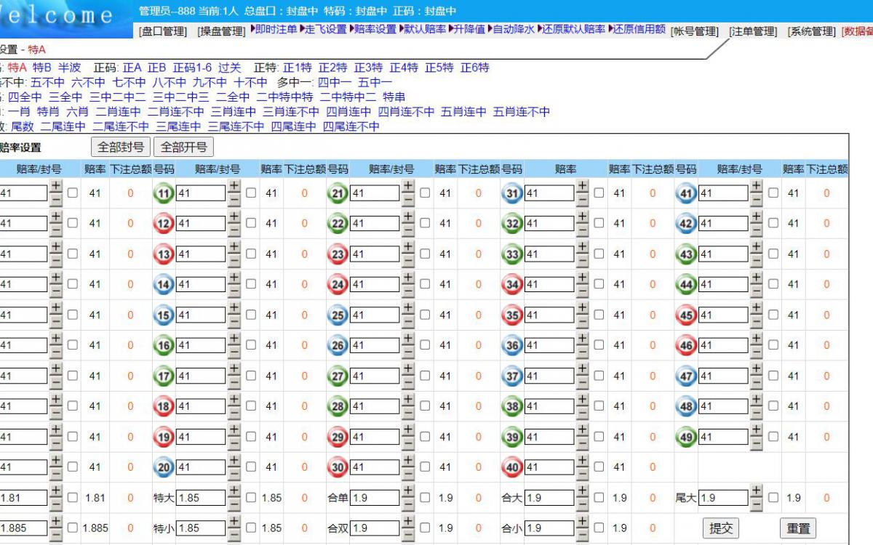Click the green number 17 ball
The width and height of the screenshot is (873, 545).
(x=164, y=376)
